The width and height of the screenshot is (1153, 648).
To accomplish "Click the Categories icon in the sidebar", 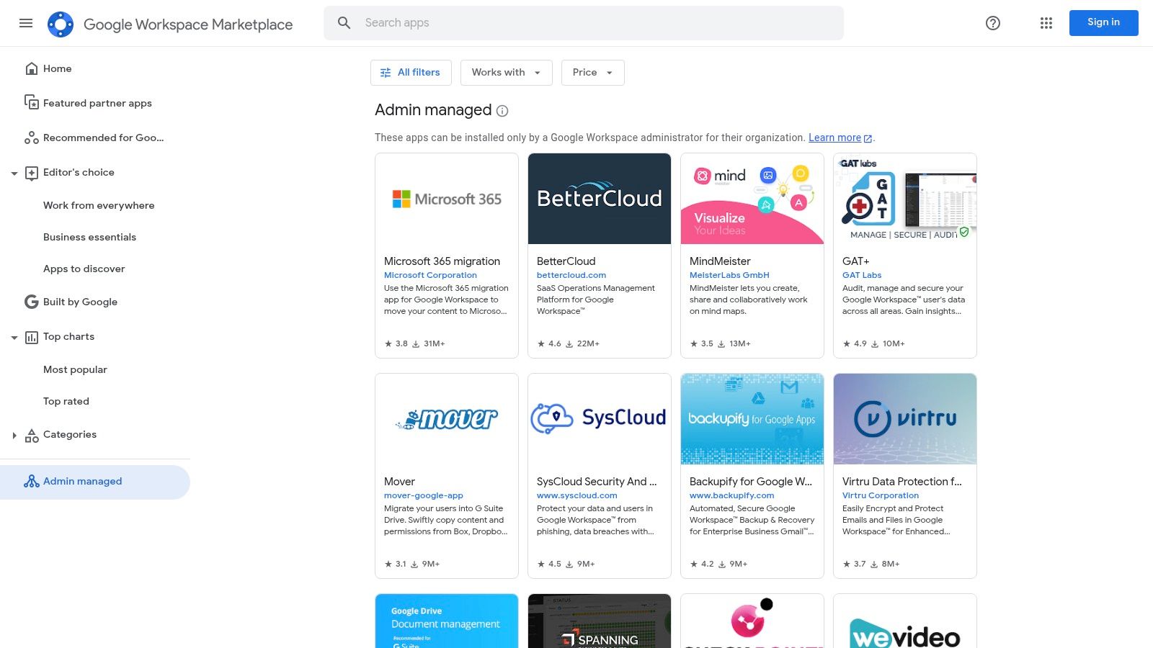I will pos(32,435).
